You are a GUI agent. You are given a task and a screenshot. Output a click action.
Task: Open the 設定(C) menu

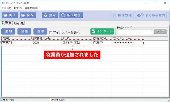[18, 8]
